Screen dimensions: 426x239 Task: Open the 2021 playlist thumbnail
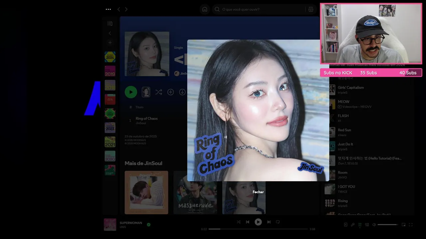coord(110,142)
